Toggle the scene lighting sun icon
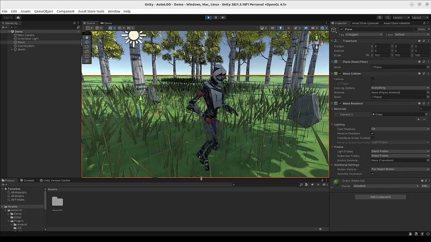The image size is (431, 242). point(280,28)
